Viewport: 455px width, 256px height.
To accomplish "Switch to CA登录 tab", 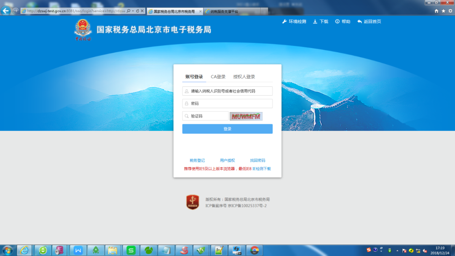I will (x=218, y=77).
